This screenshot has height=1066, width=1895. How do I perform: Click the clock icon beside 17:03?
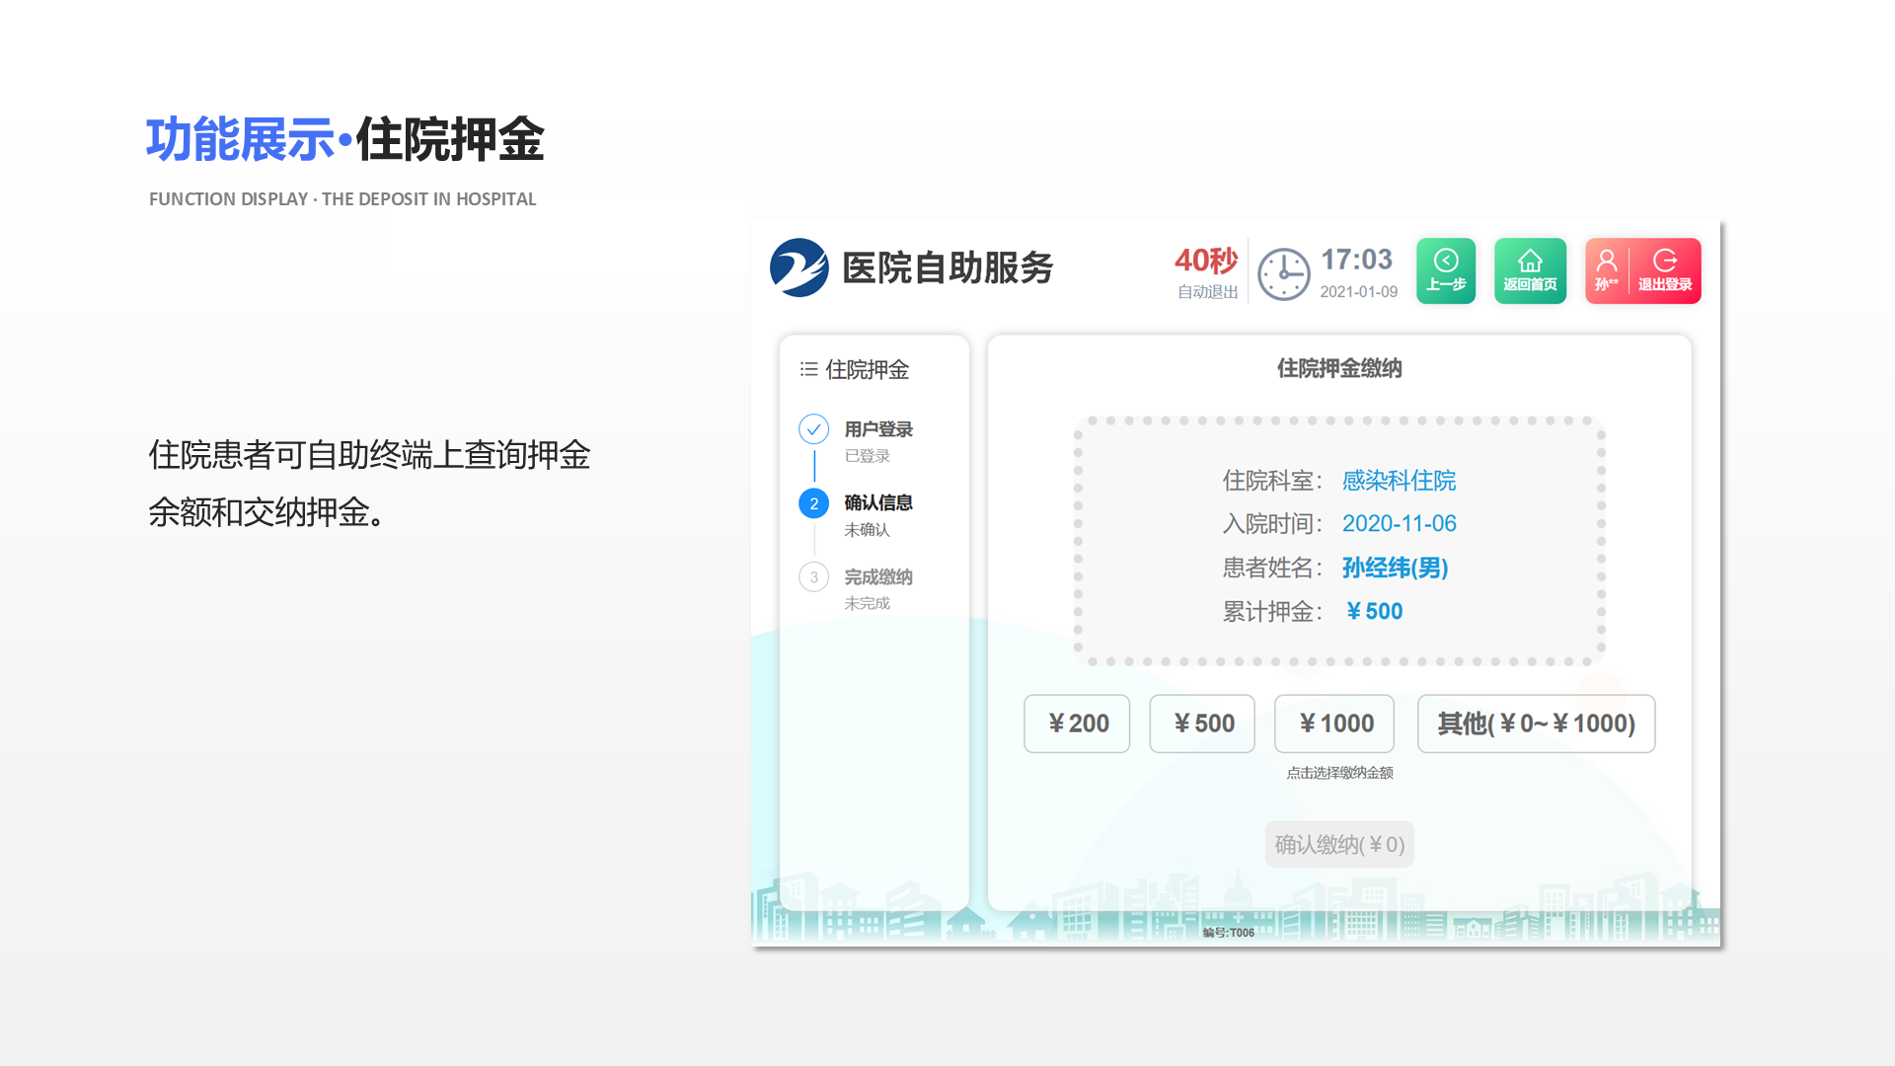pos(1284,272)
